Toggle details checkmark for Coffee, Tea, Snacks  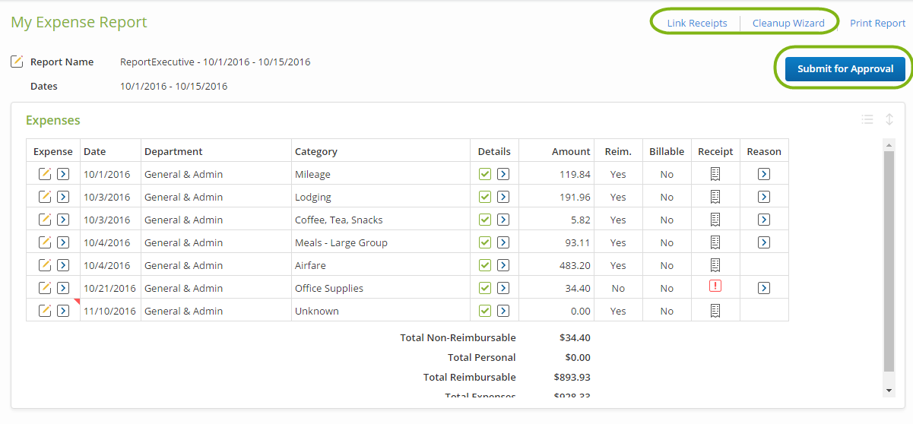[x=485, y=220]
